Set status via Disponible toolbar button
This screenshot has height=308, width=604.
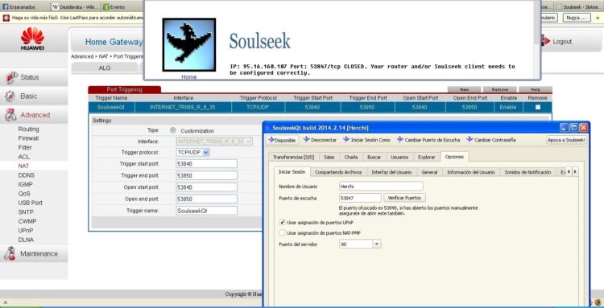click(283, 141)
